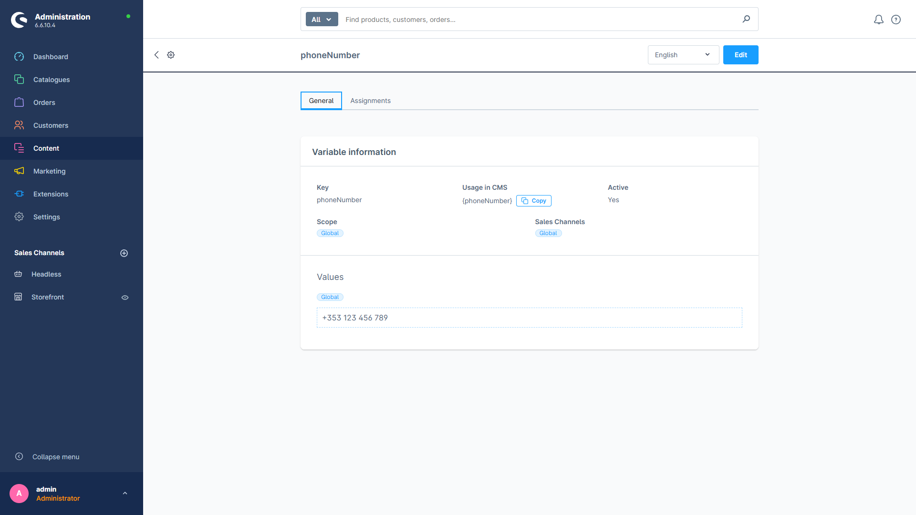
Task: Click the phone number value field
Action: pos(529,318)
